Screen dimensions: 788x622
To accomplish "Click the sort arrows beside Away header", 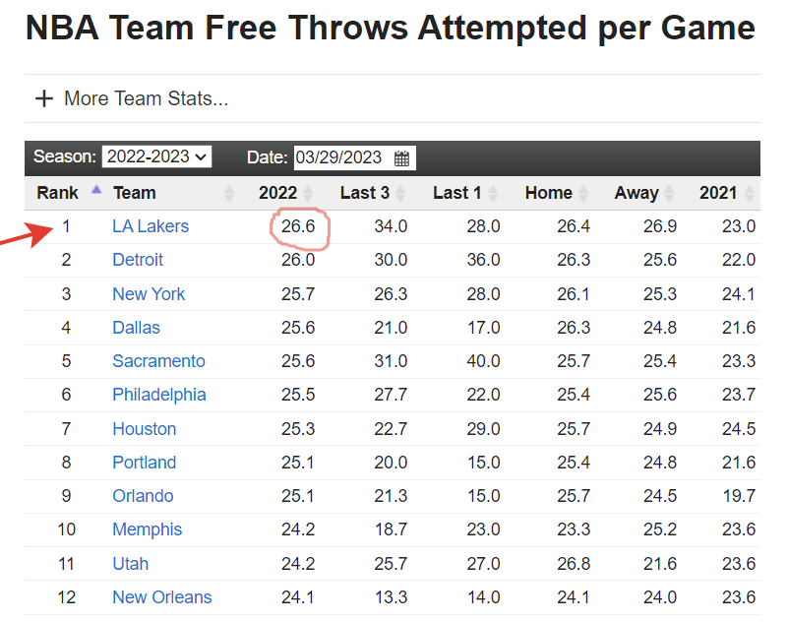I will pyautogui.click(x=670, y=193).
